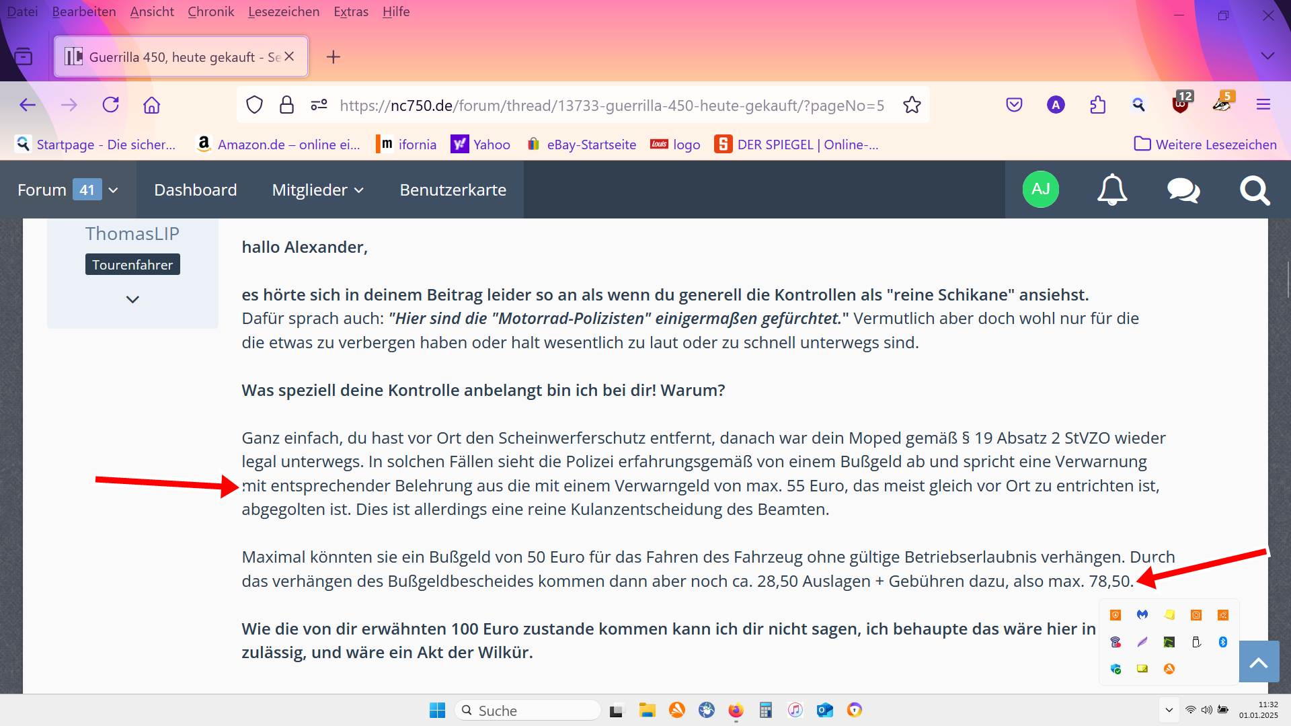Open ThomasLIP's profile link
The width and height of the screenshot is (1291, 726).
[132, 233]
